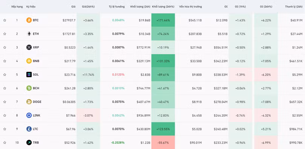Viewport: 305px width, 149px height.
Task: Open the ETH symbol link
Action: tap(36, 34)
